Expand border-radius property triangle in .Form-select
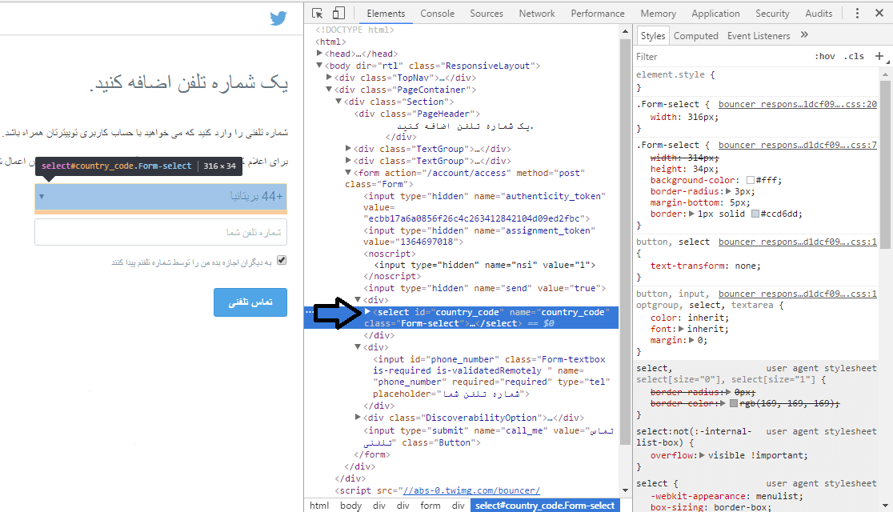Viewport: 893px width, 512px height. tap(728, 191)
